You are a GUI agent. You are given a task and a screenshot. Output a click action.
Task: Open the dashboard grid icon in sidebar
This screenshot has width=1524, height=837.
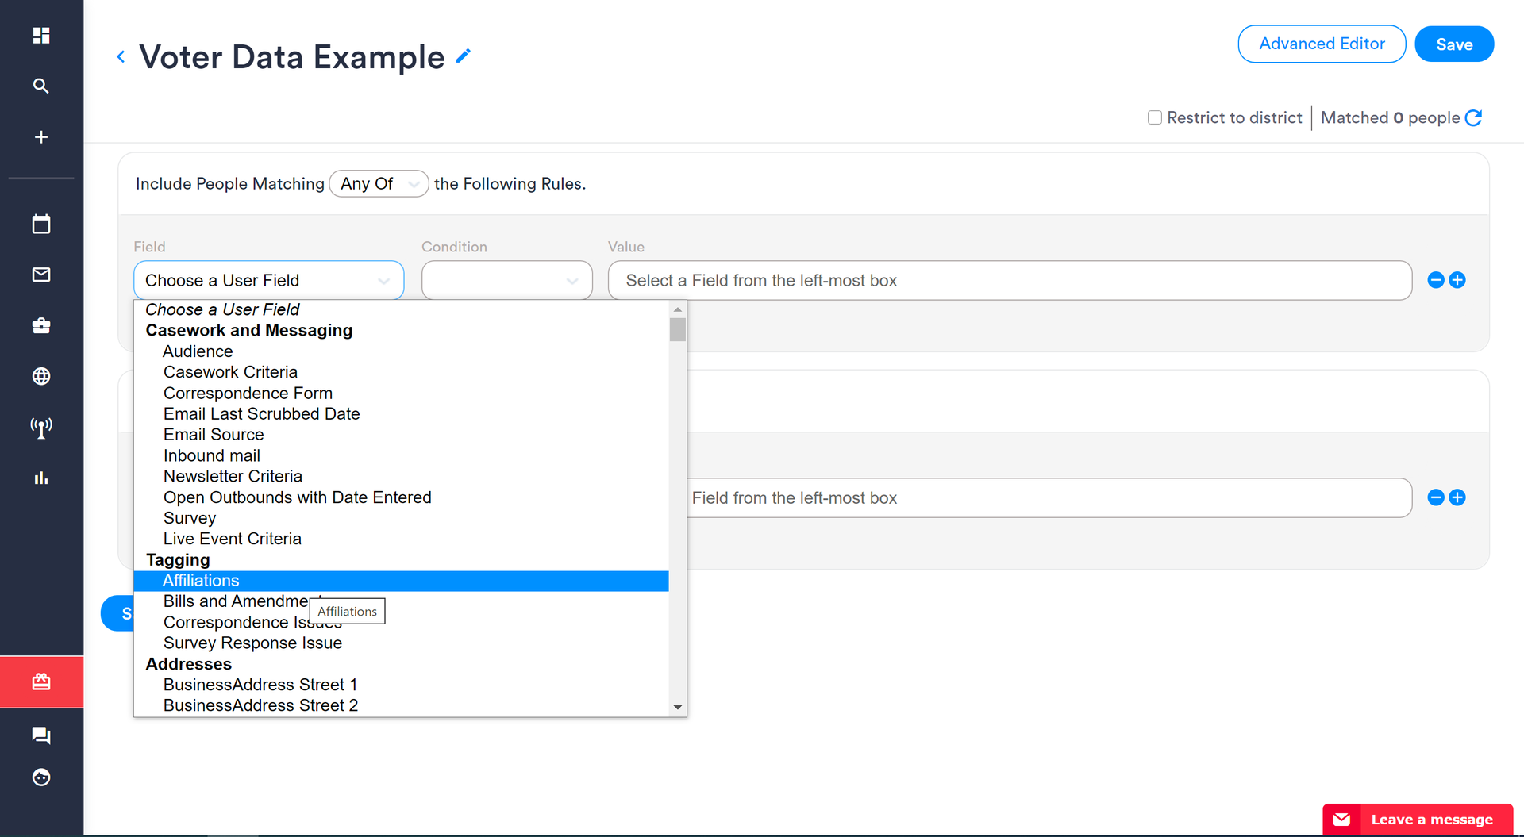41,36
